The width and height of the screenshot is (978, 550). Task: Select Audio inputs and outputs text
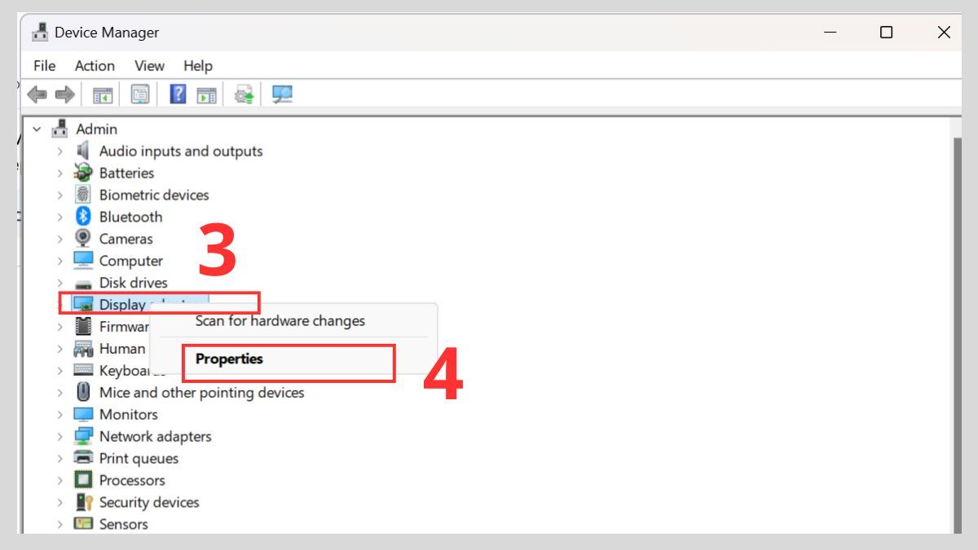pos(181,151)
